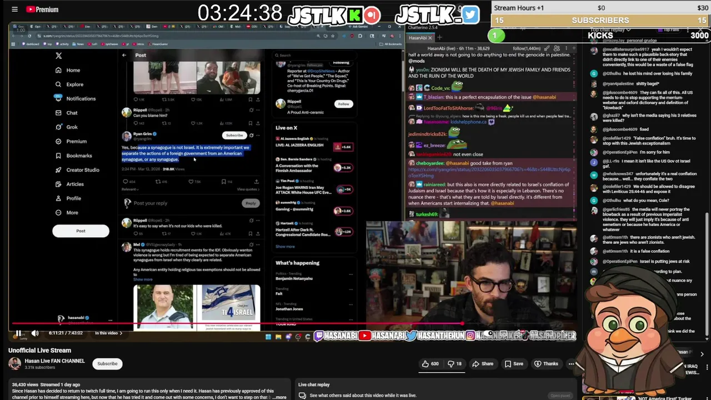711x400 pixels.
Task: Share Ryan Grim's post via share icon
Action: tap(257, 182)
